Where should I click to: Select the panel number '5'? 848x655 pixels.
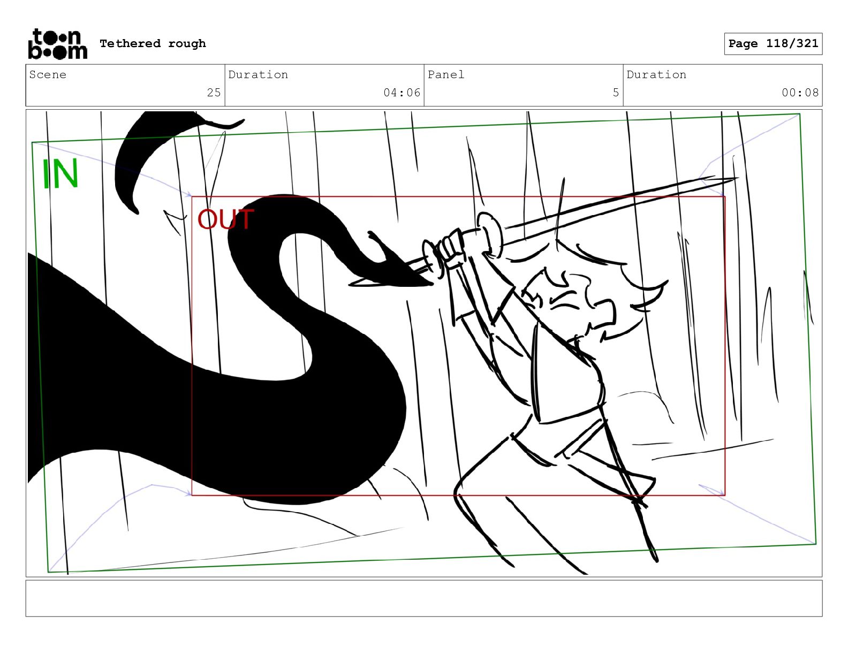pos(616,93)
